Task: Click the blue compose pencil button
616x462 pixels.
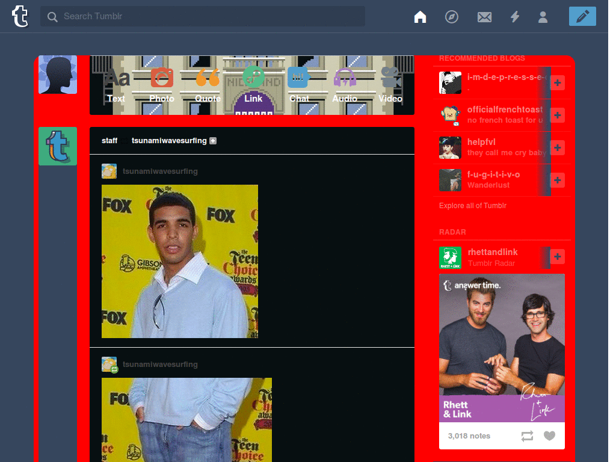Action: pos(582,16)
